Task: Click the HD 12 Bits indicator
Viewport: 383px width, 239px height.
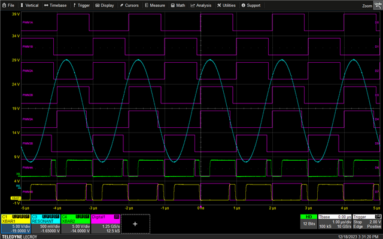Action: tap(308, 222)
